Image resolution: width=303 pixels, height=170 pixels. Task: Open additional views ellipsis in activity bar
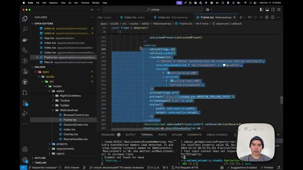tap(25, 124)
